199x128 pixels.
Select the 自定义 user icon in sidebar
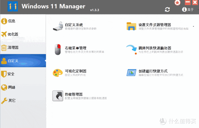point(4,61)
